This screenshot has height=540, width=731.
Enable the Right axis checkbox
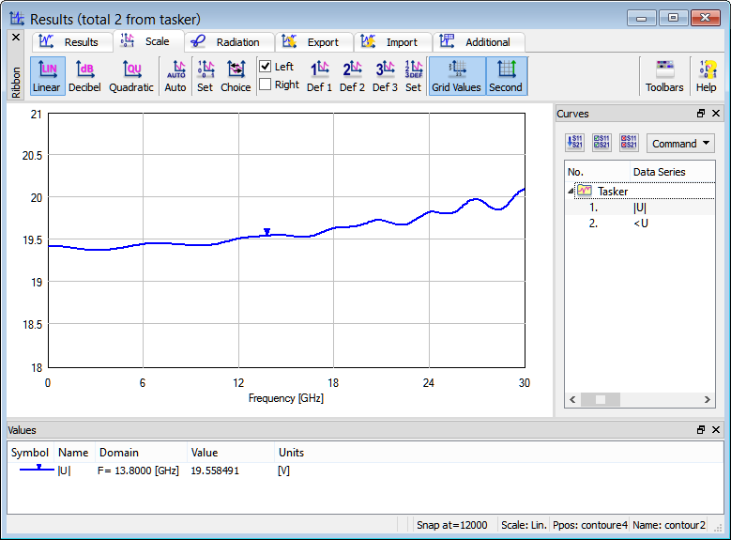(266, 85)
